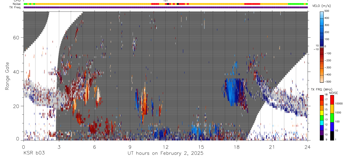
Task: Click the 9 label on the TX FRQ legend
Action: 327,139
